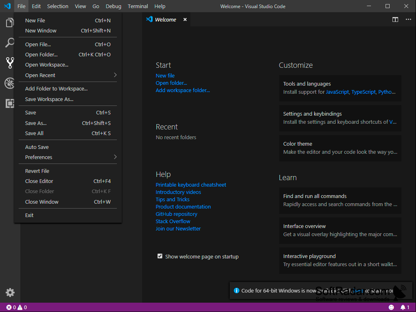Open Find and run all commands card

coord(340,200)
